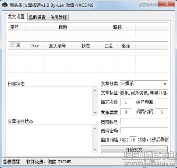Click 日志状态 scrollbar up arrow

(x=95, y=90)
